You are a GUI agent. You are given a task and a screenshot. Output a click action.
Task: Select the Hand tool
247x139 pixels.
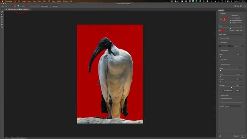click(x=2, y=24)
